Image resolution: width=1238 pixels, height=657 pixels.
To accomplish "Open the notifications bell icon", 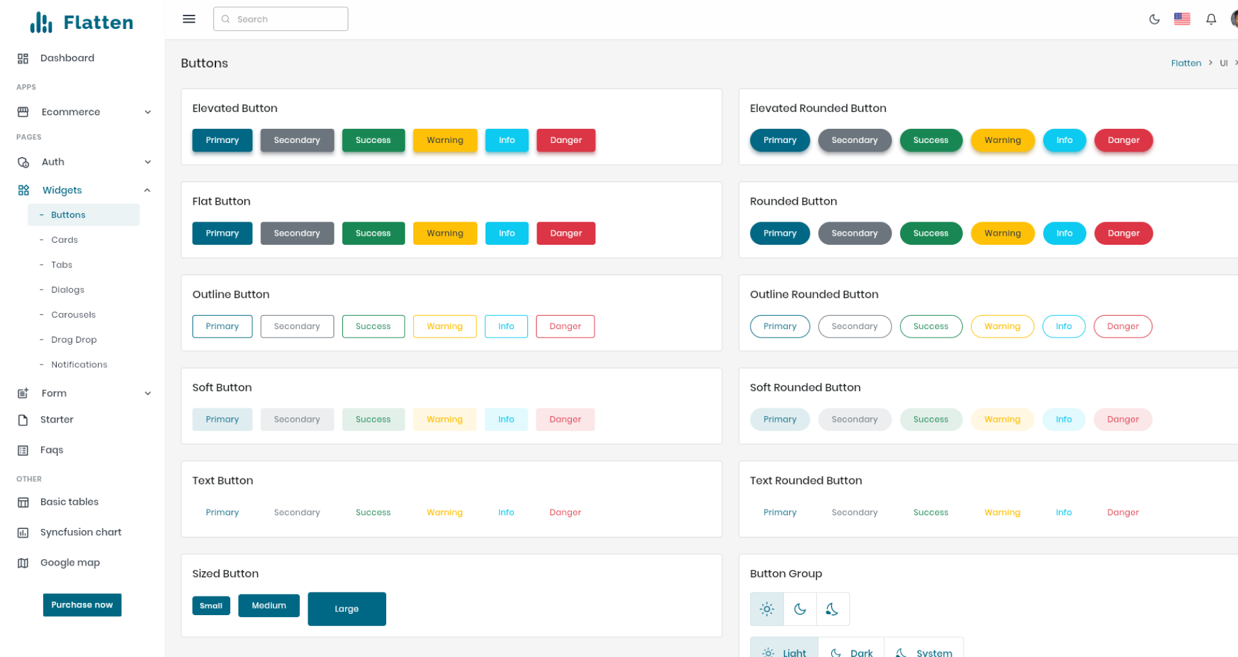I will [1211, 19].
